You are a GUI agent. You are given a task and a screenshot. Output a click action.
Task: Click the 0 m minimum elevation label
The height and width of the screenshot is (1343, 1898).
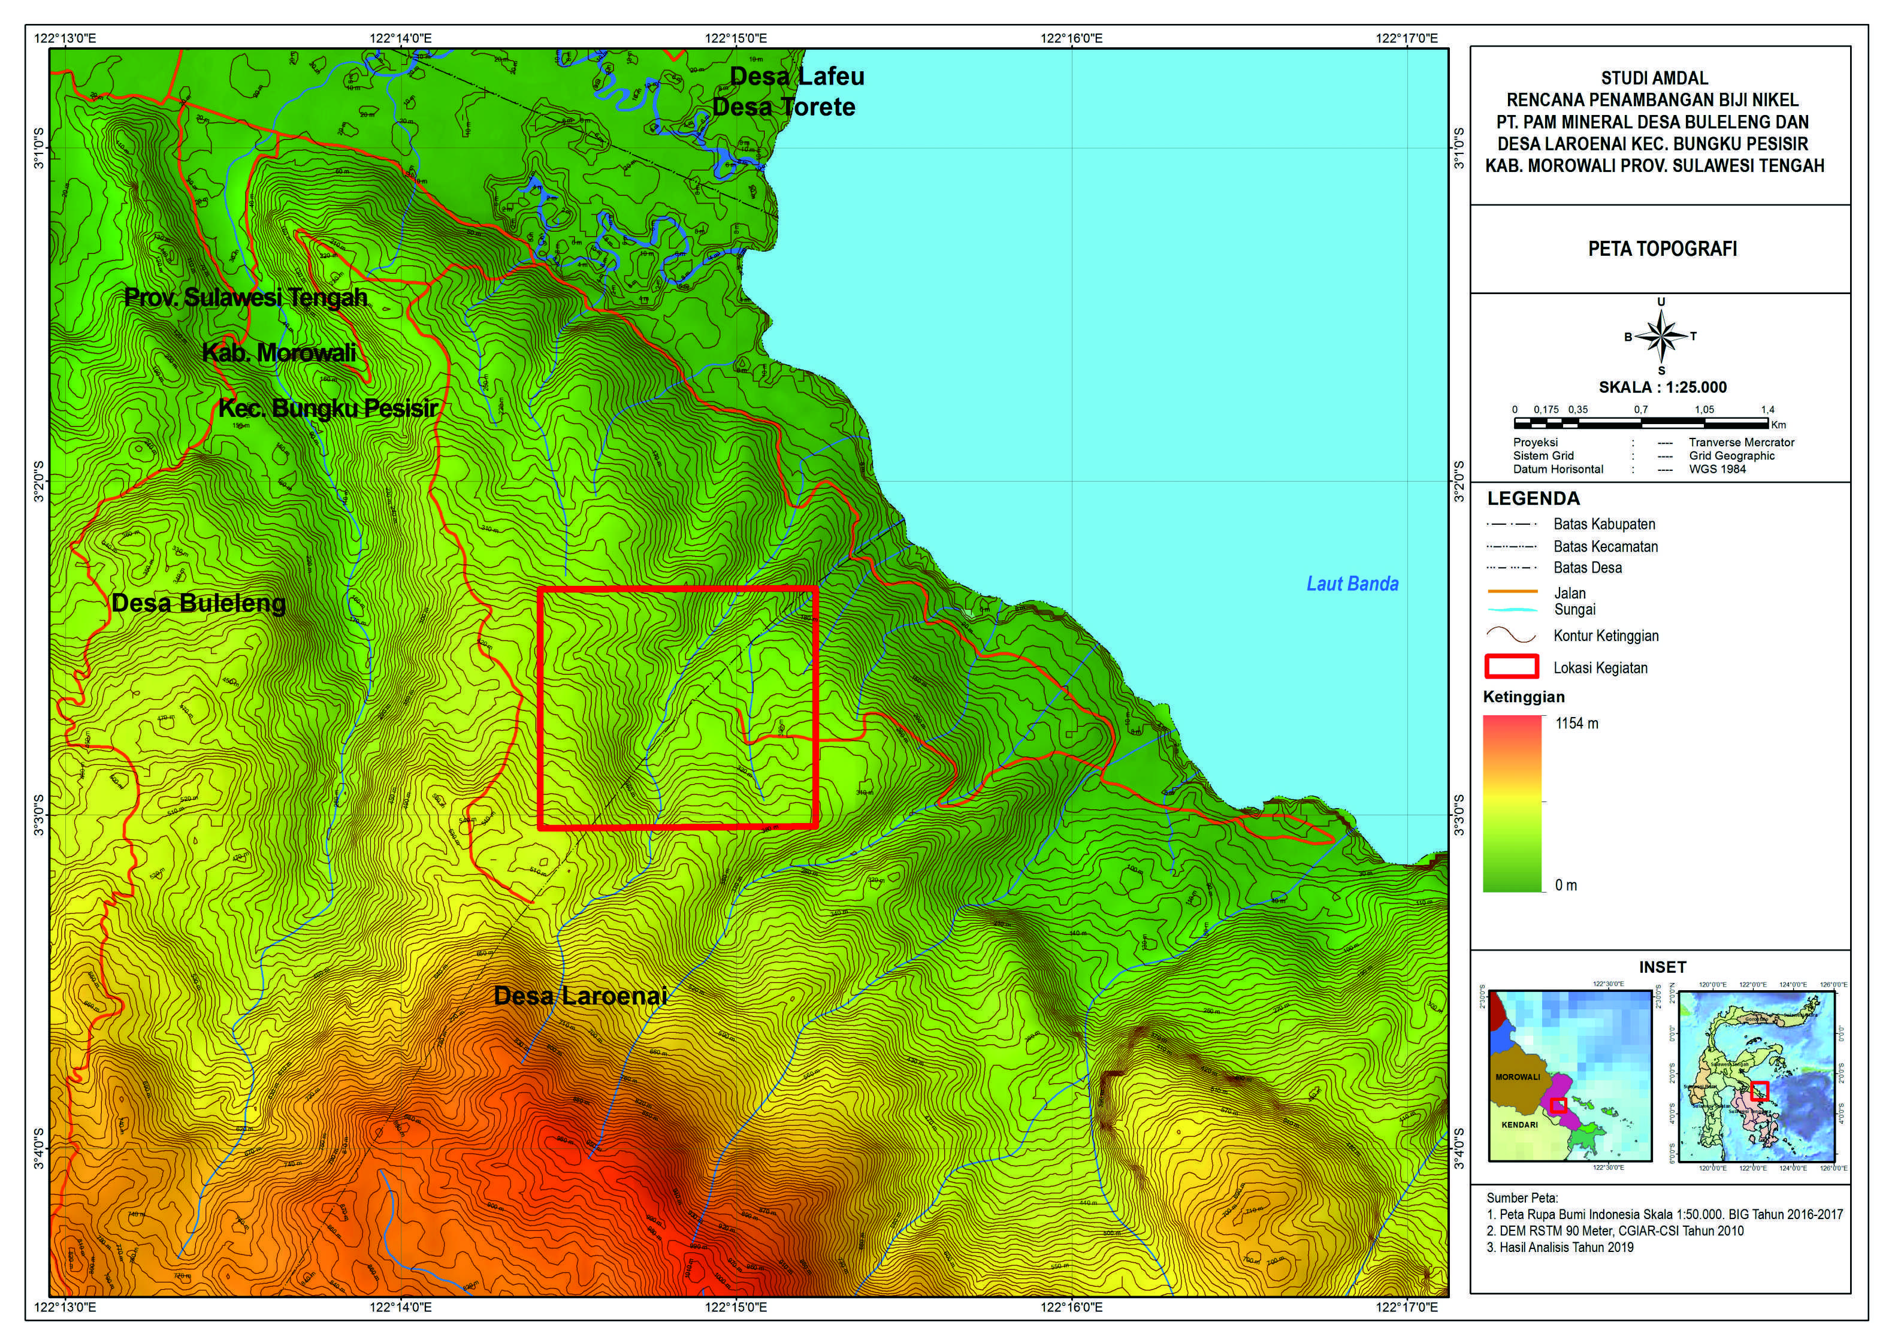[x=1565, y=886]
